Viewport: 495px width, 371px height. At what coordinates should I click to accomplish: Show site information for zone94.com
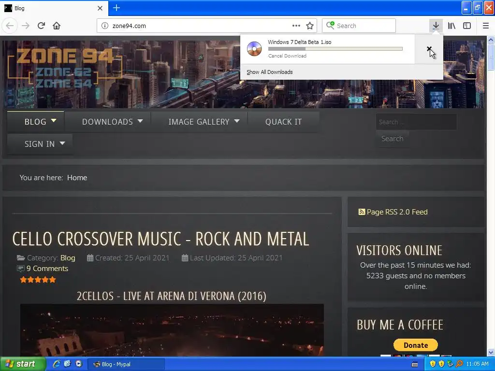(105, 26)
